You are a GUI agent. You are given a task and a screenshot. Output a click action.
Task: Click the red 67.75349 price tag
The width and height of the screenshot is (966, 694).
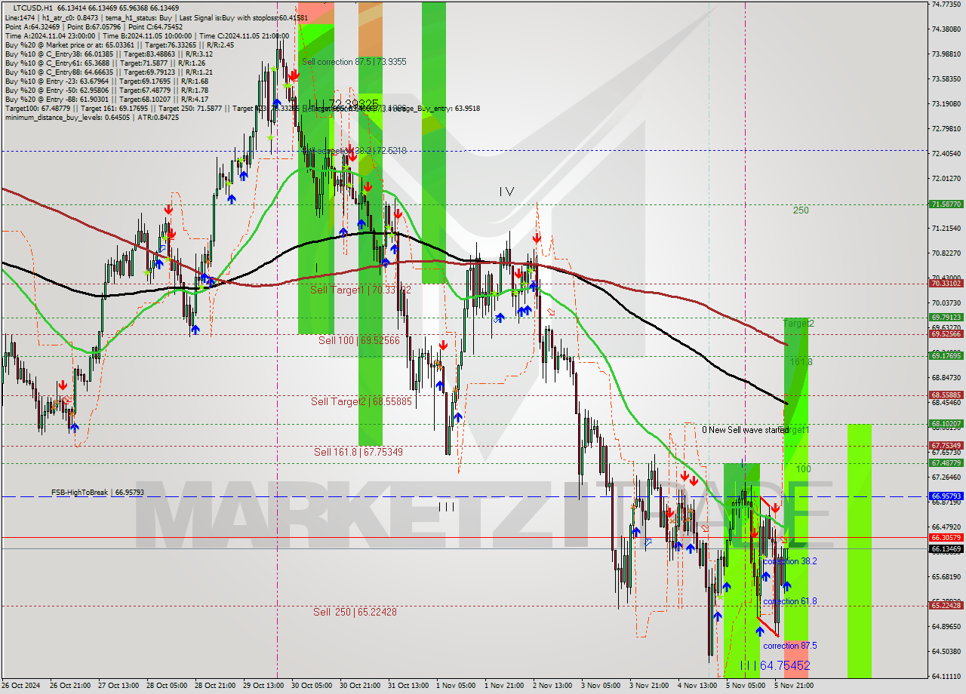pyautogui.click(x=946, y=446)
